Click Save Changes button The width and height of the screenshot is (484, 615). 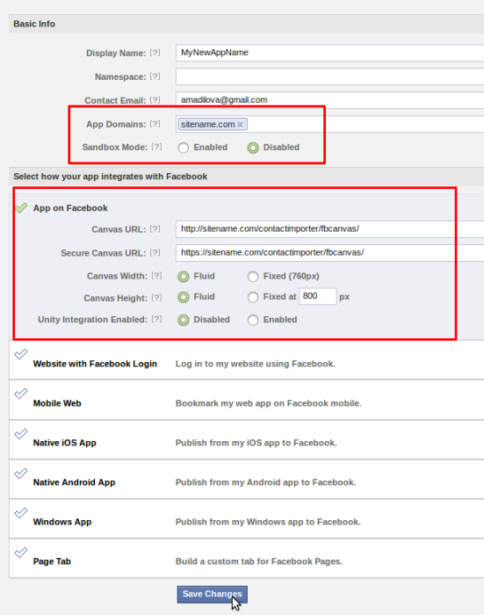click(x=213, y=594)
